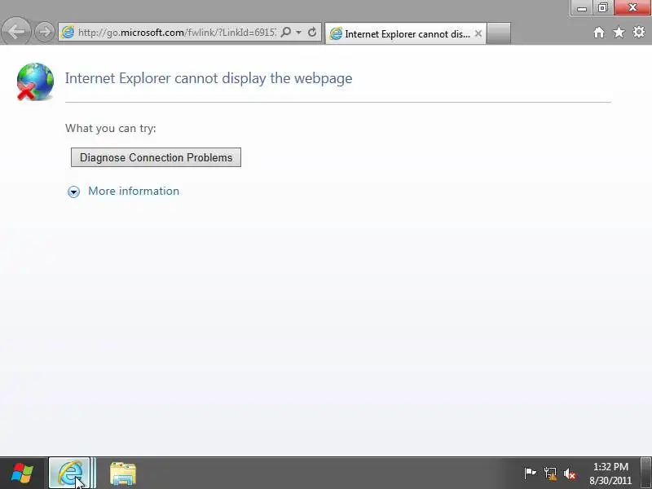Minimize the Internet Explorer window
652x489 pixels.
pyautogui.click(x=582, y=8)
